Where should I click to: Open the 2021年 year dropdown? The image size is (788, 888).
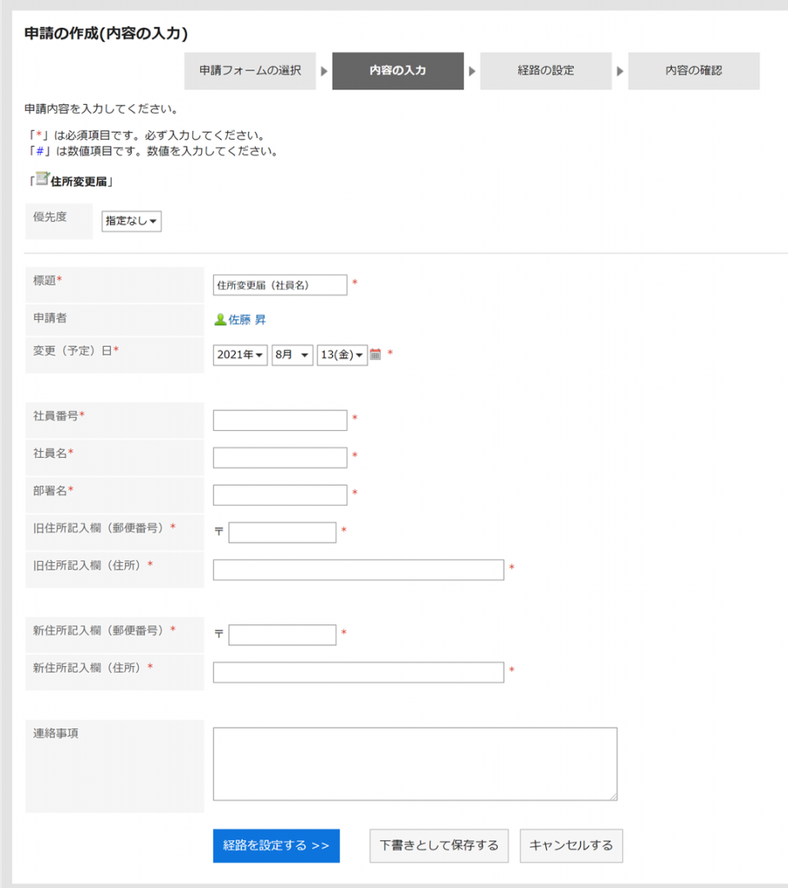point(240,355)
